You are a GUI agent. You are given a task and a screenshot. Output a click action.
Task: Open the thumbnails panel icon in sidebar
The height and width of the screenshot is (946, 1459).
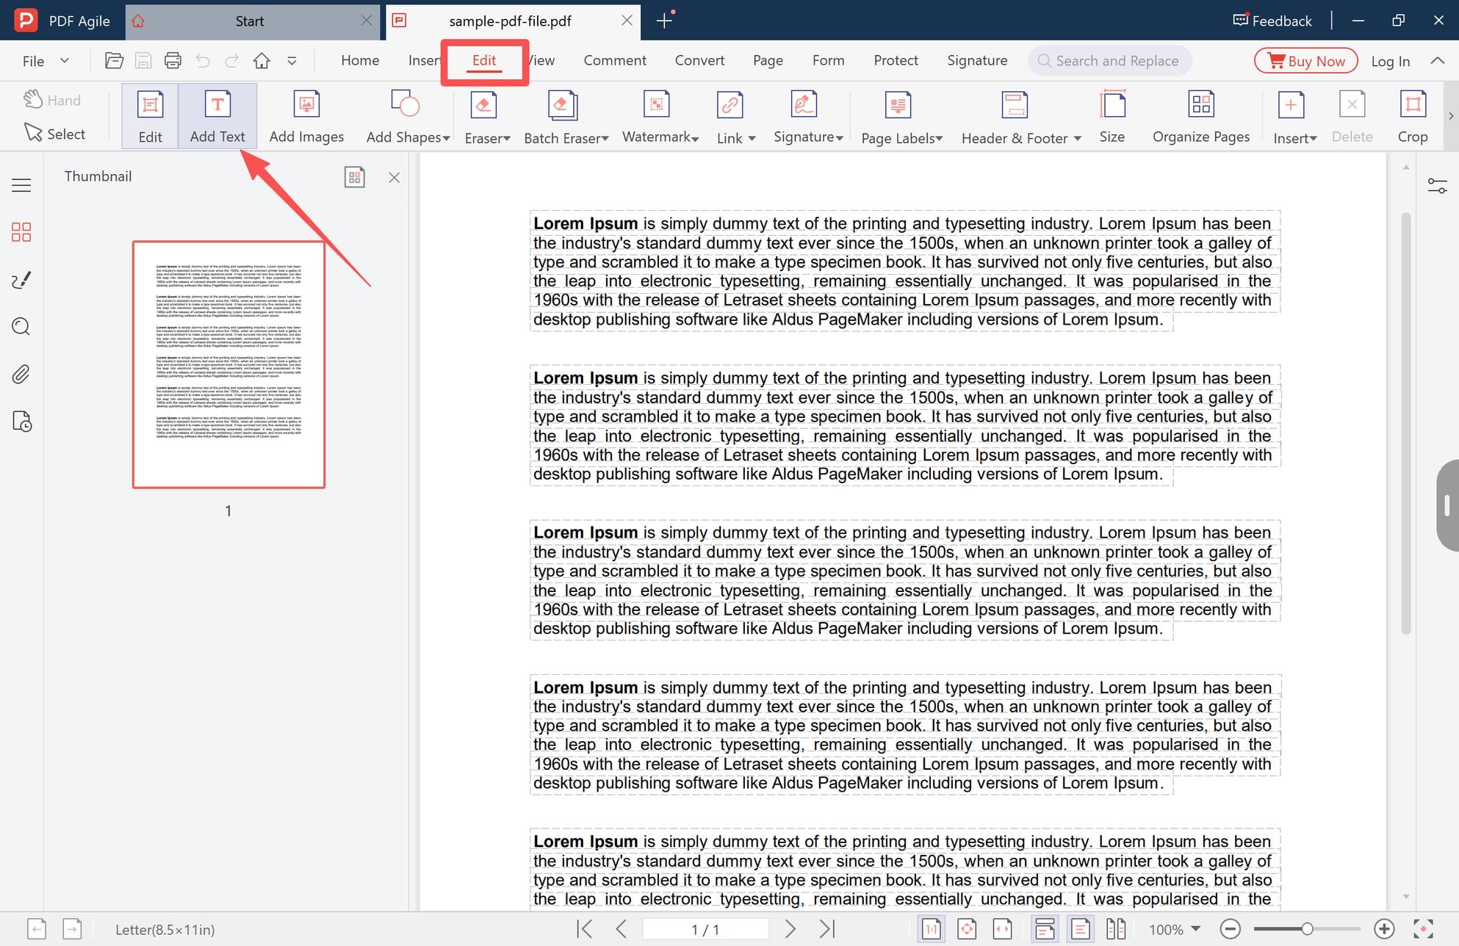[x=21, y=232]
